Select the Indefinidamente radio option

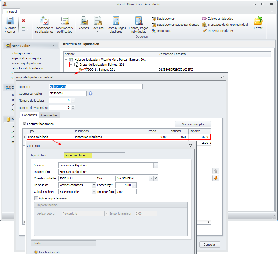(36, 252)
